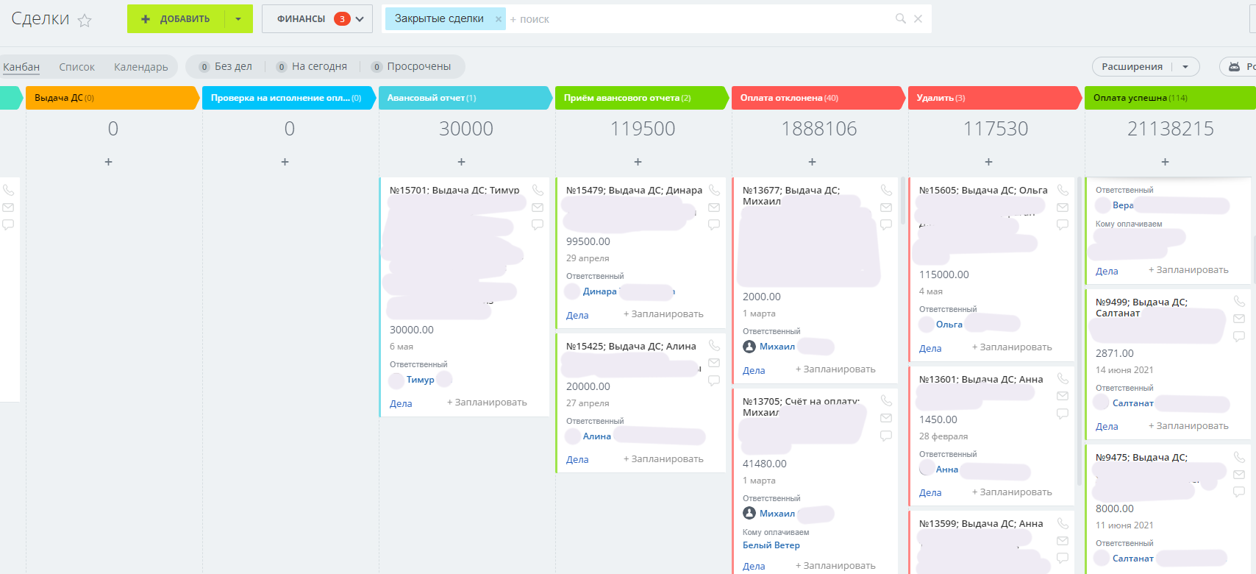Select the Удалить stage header
The height and width of the screenshot is (574, 1256).
pos(995,98)
